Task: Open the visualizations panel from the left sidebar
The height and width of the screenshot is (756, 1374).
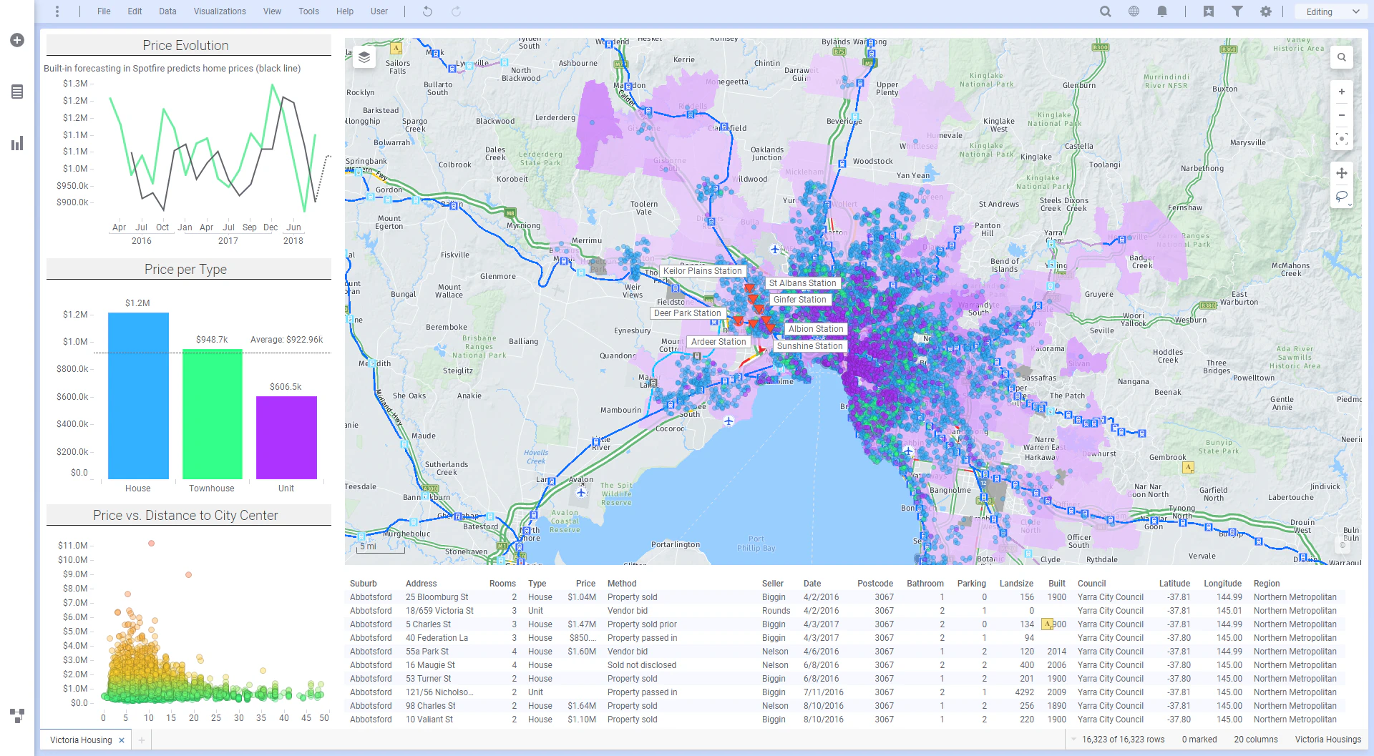Action: tap(16, 143)
